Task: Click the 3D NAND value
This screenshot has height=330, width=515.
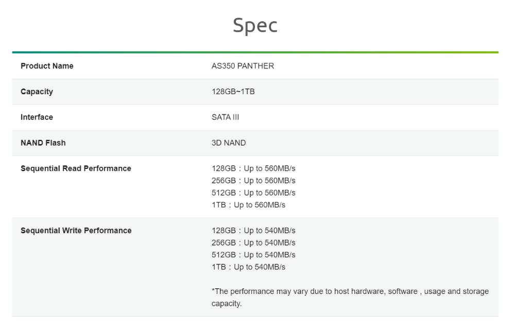Action: (x=229, y=143)
